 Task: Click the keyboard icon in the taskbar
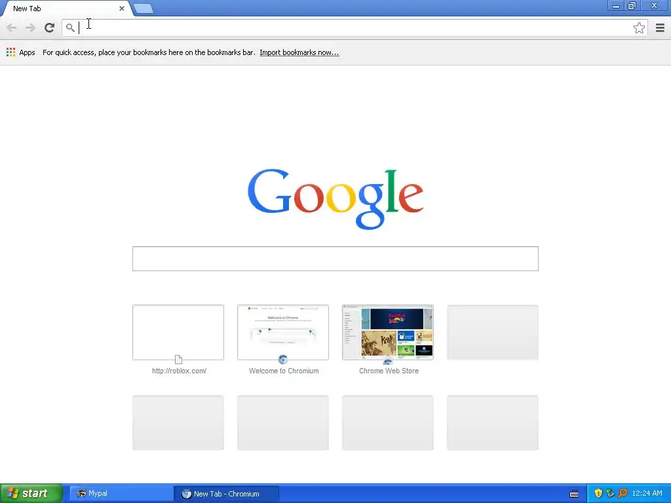(574, 494)
